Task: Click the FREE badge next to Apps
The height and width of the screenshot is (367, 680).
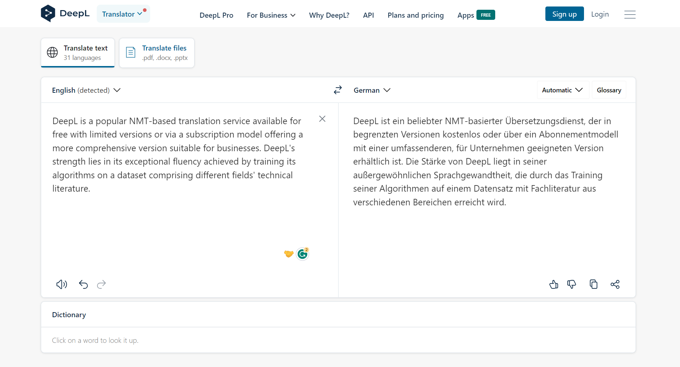Action: pyautogui.click(x=486, y=15)
